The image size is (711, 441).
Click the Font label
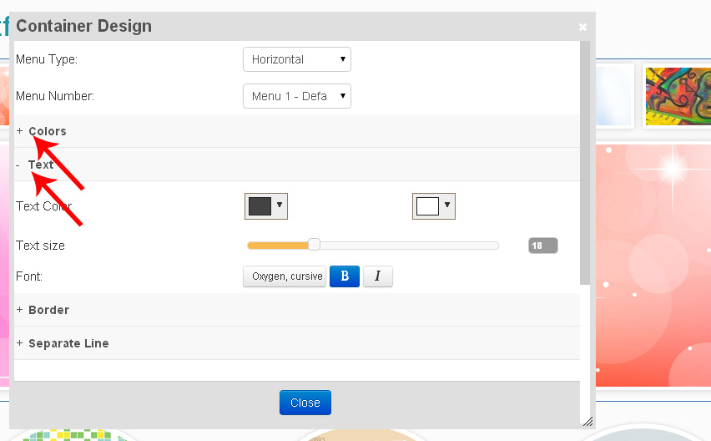coord(29,276)
